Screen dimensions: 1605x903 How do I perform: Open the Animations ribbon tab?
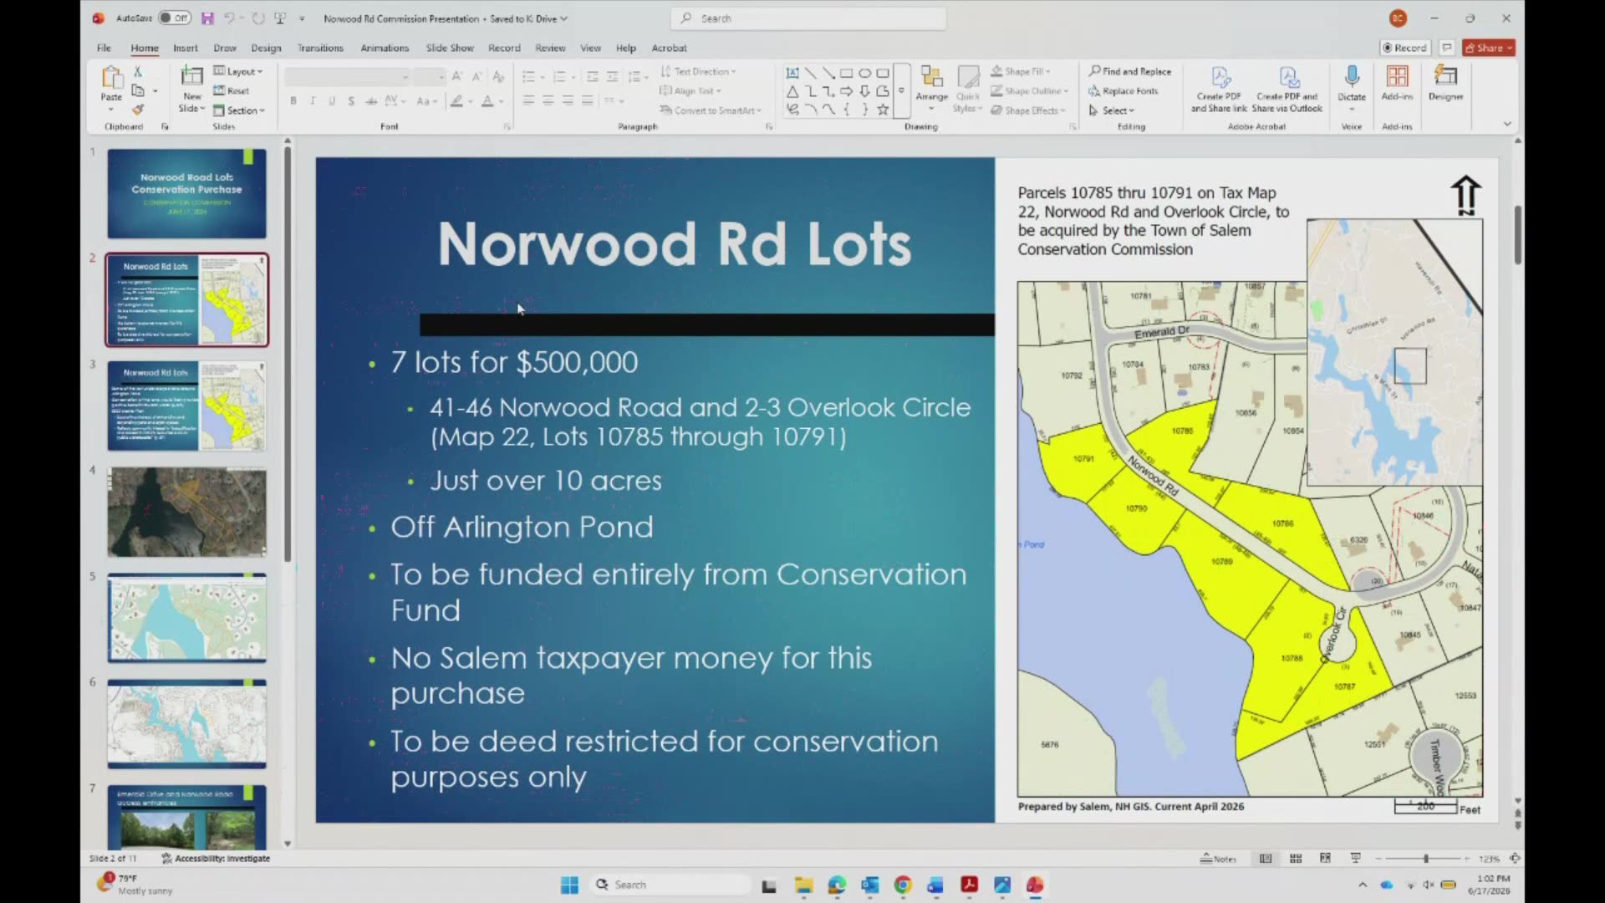[x=385, y=48]
